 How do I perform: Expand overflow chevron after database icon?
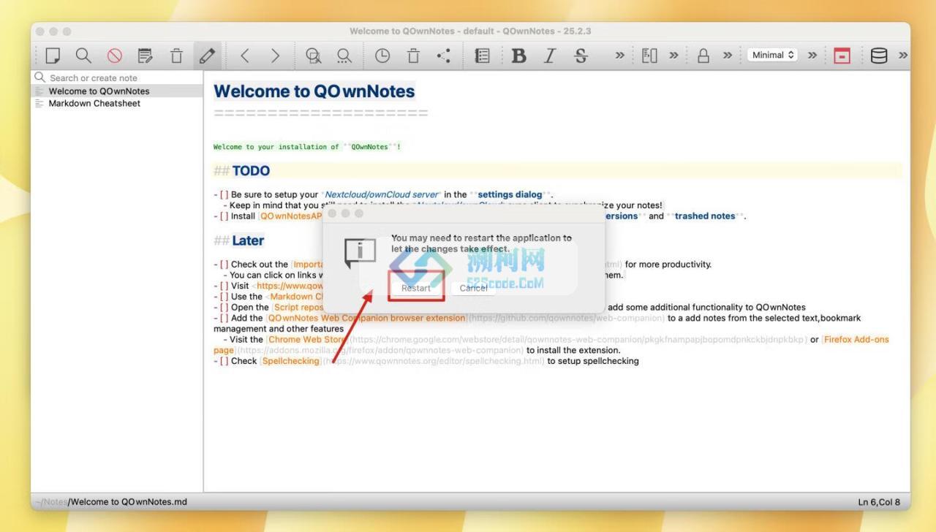click(x=903, y=56)
